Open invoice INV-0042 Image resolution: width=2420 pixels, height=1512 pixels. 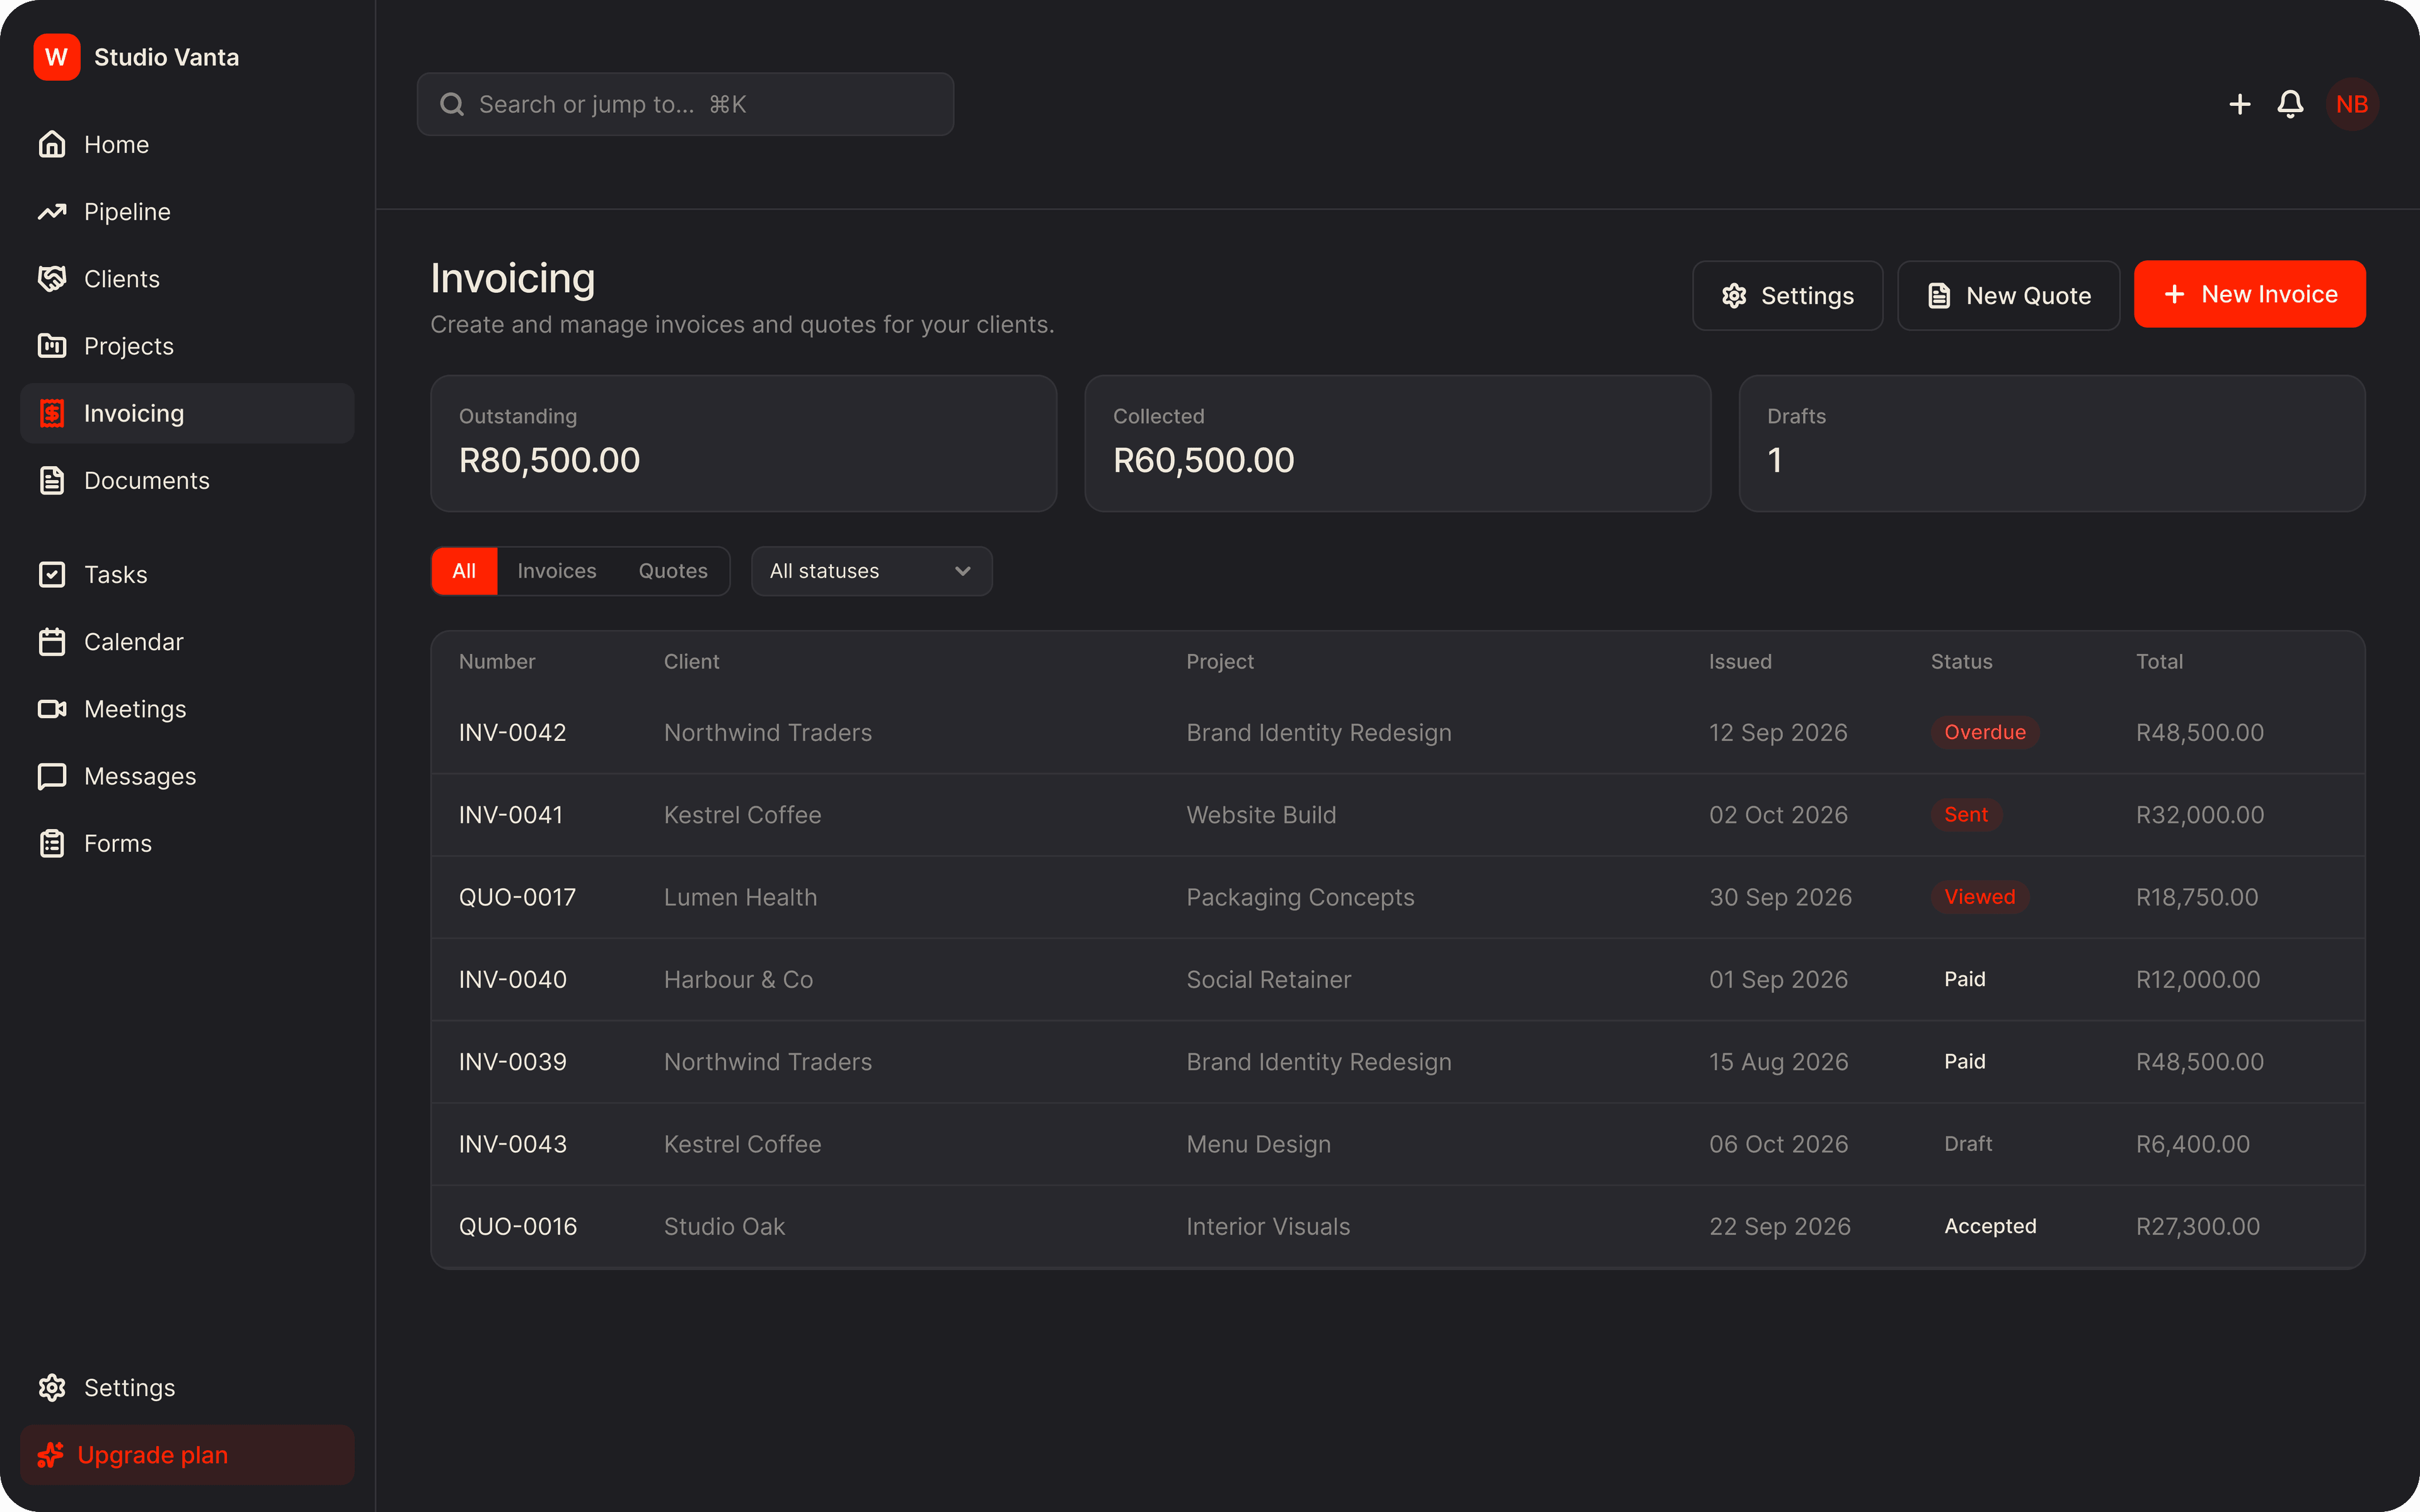click(x=1397, y=732)
